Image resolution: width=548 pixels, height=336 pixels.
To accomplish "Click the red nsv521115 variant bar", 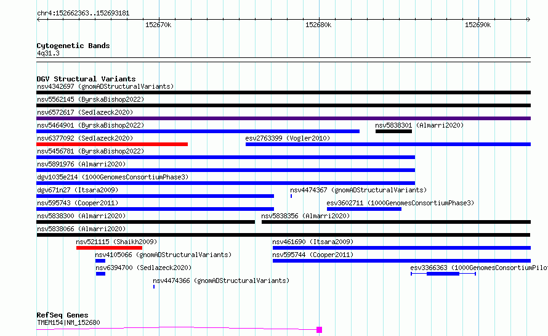I will (x=110, y=248).
